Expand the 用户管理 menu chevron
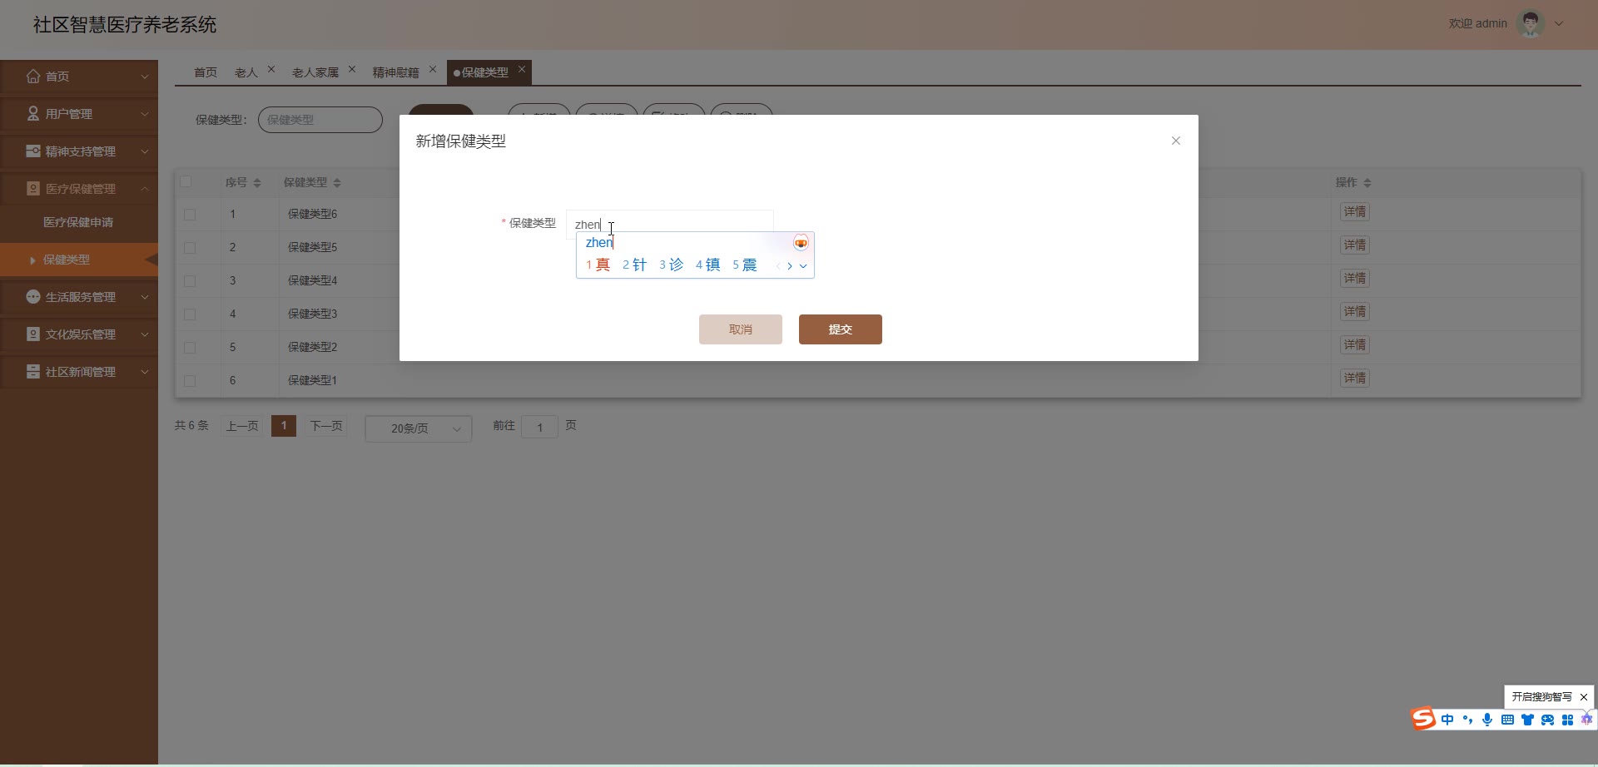This screenshot has width=1598, height=767. click(145, 114)
